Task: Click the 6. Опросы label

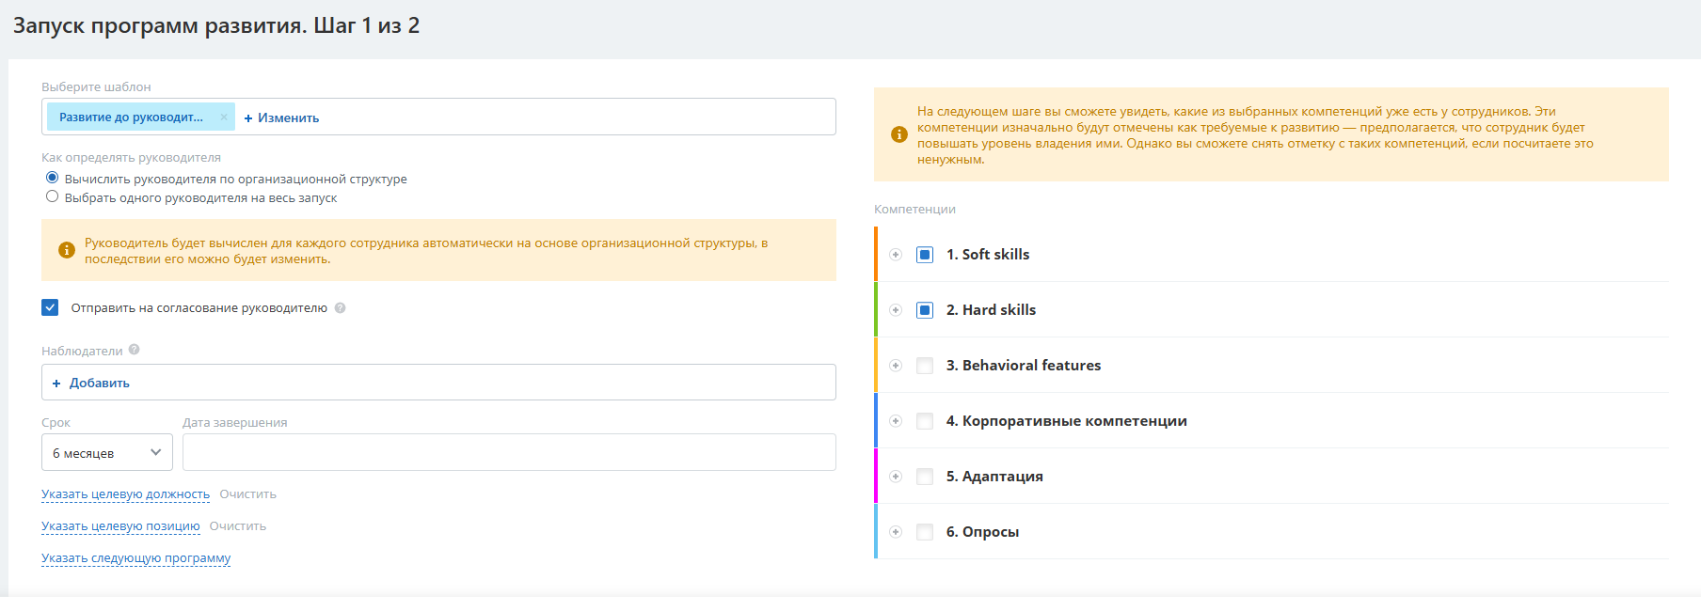Action: (983, 532)
